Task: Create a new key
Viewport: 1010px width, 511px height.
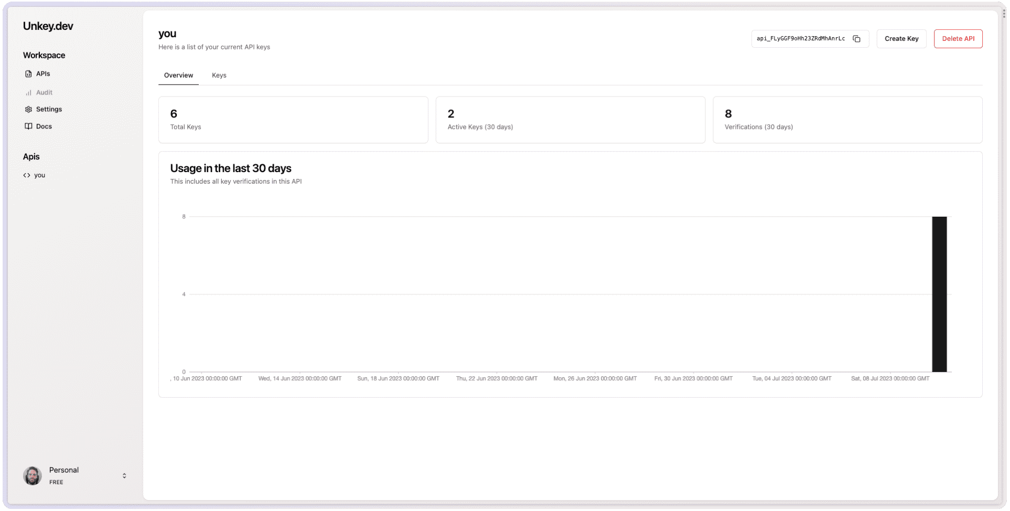Action: coord(901,38)
